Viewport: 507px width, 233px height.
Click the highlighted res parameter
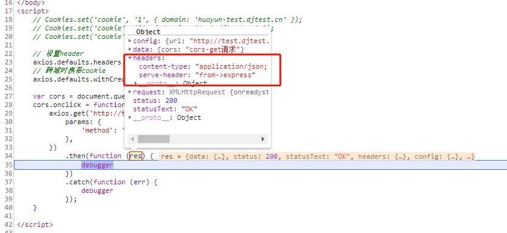coord(135,156)
